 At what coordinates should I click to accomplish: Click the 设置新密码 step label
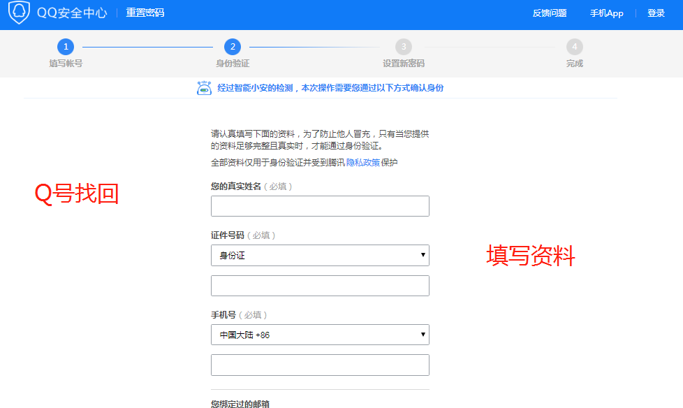[x=403, y=64]
